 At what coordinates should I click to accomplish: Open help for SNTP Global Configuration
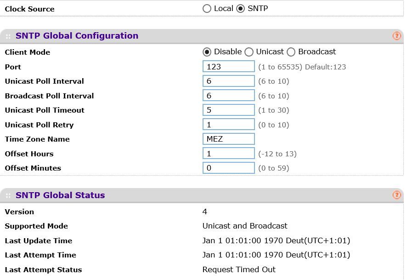click(397, 36)
